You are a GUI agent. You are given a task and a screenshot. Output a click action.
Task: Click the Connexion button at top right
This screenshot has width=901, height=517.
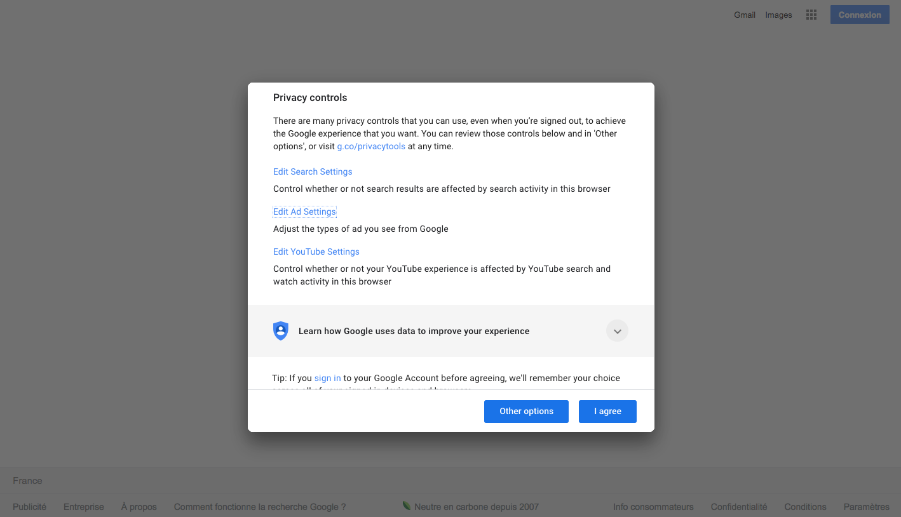[x=860, y=15]
